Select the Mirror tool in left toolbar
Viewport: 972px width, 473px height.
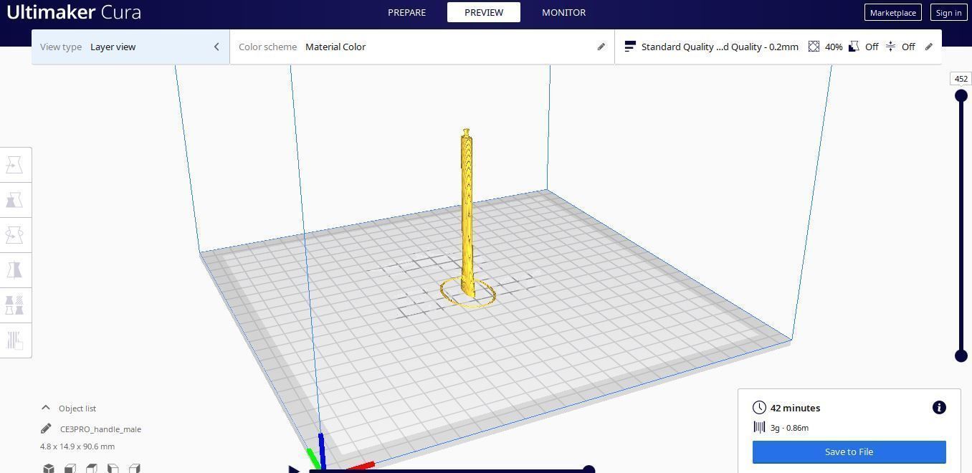(x=14, y=270)
